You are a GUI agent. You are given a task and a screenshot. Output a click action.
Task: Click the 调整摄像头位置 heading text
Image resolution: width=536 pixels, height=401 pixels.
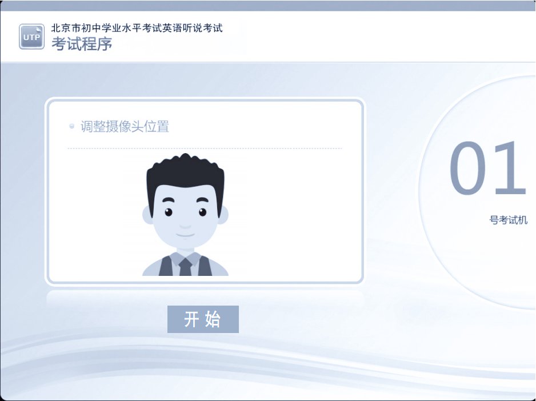(x=125, y=126)
